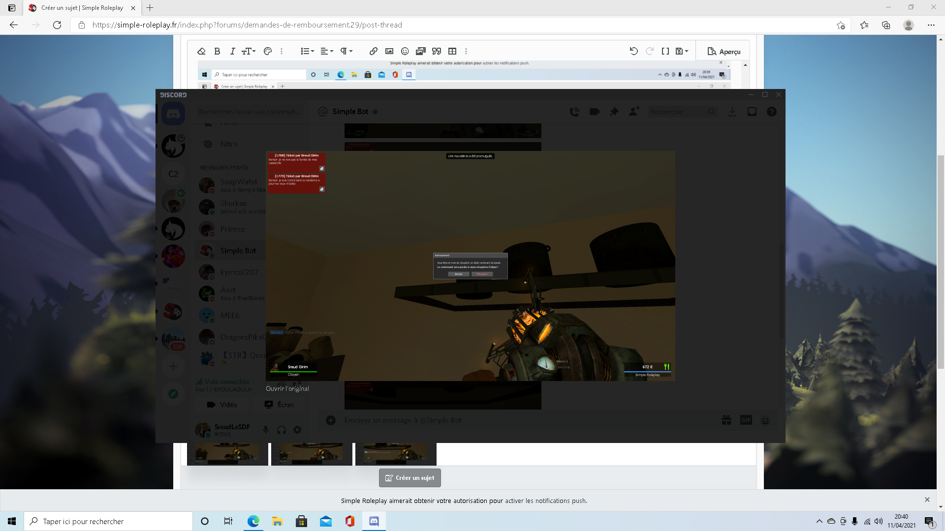Click Discord Écran share button
This screenshot has width=945, height=531.
pyautogui.click(x=279, y=405)
